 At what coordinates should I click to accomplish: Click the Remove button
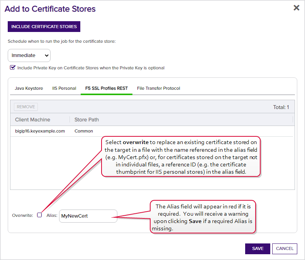tap(26, 107)
